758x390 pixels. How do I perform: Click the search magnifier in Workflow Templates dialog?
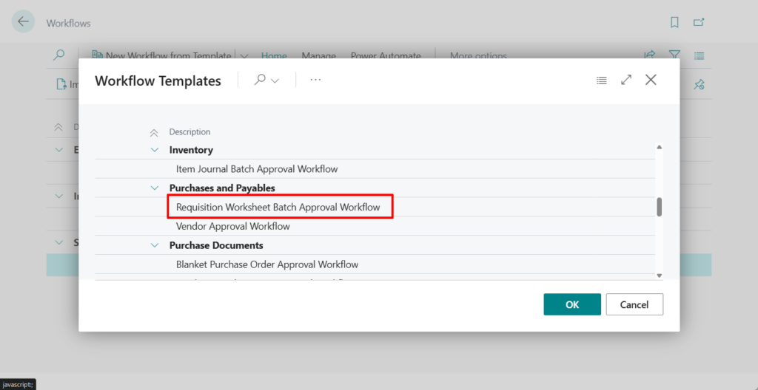click(260, 80)
